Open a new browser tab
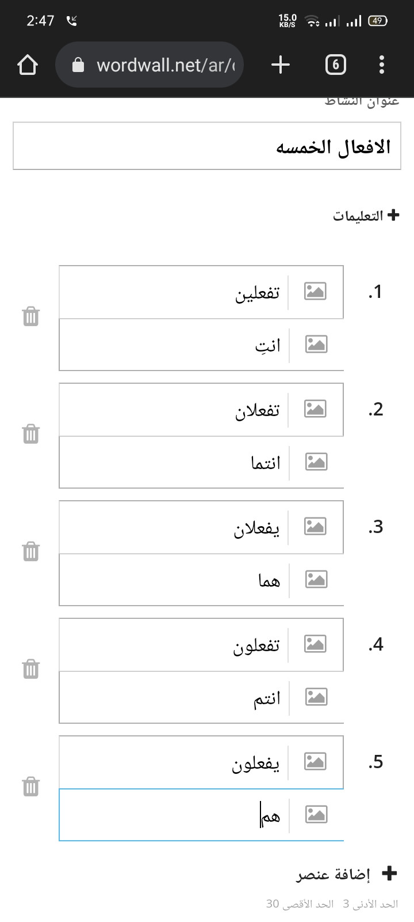 coord(280,65)
